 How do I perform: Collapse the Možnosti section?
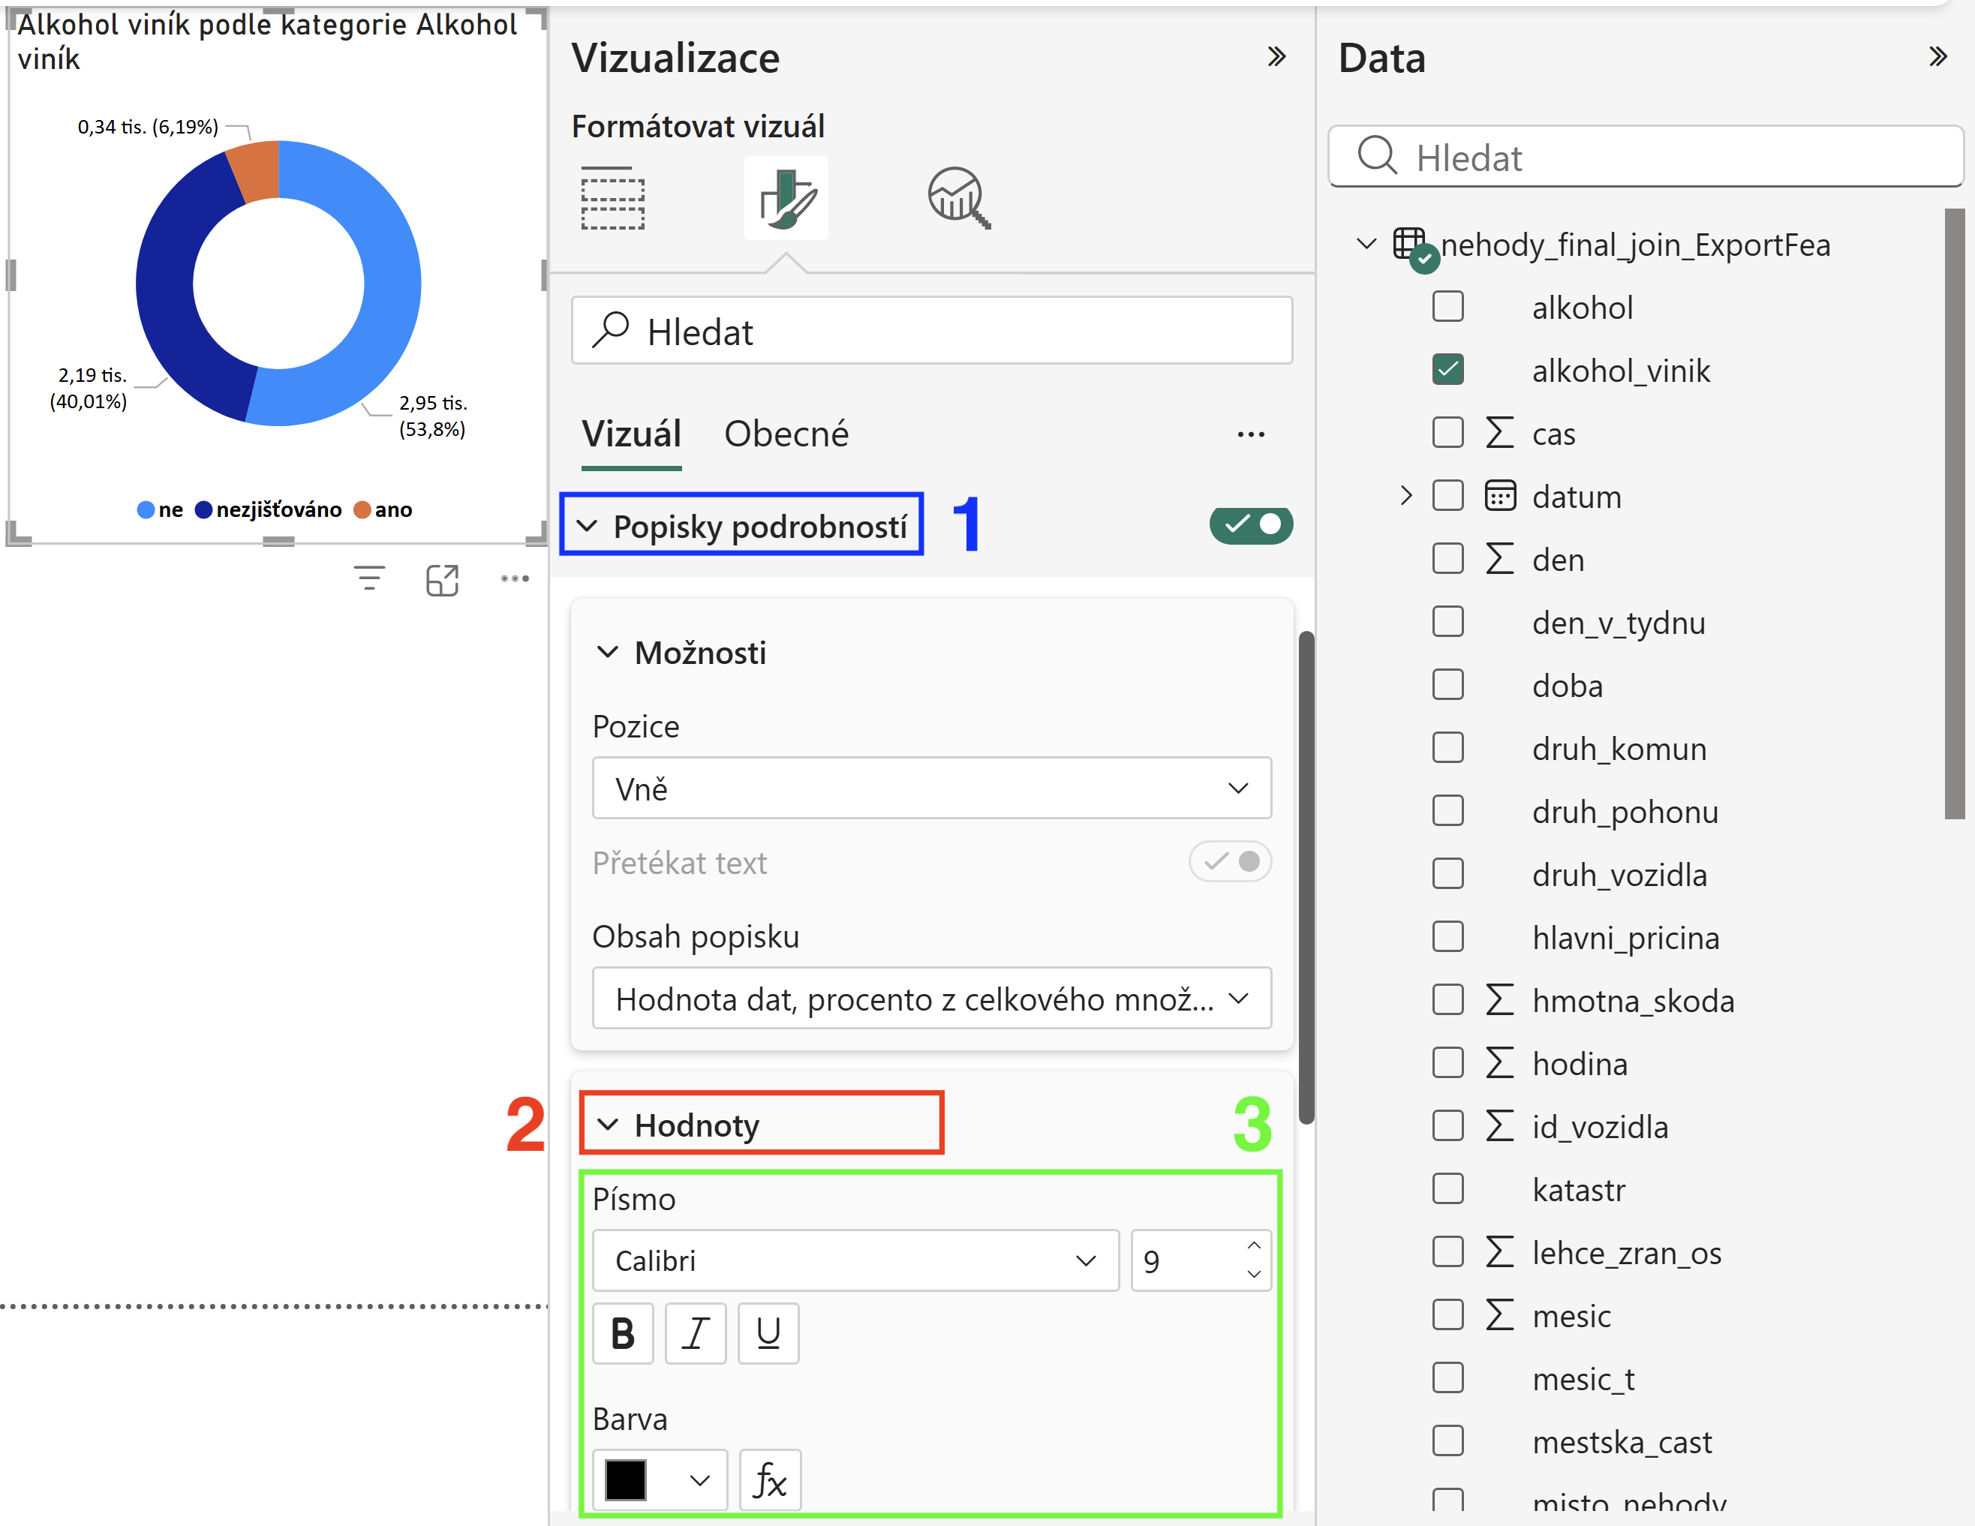click(608, 652)
